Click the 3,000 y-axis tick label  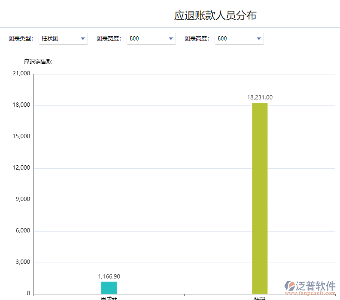pyautogui.click(x=23, y=262)
